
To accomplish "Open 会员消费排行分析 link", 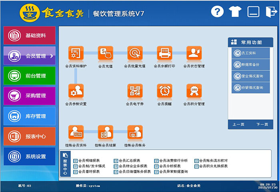I will click(x=171, y=160).
